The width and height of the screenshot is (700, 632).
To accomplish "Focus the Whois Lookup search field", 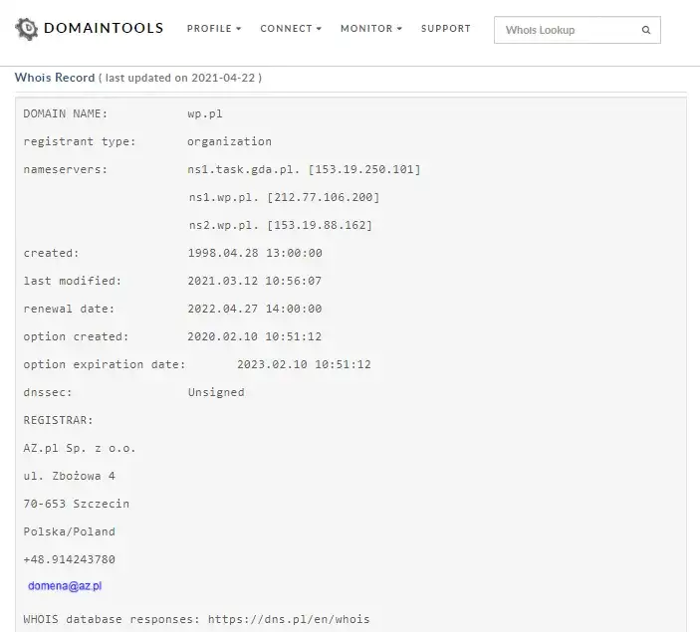I will pos(566,31).
